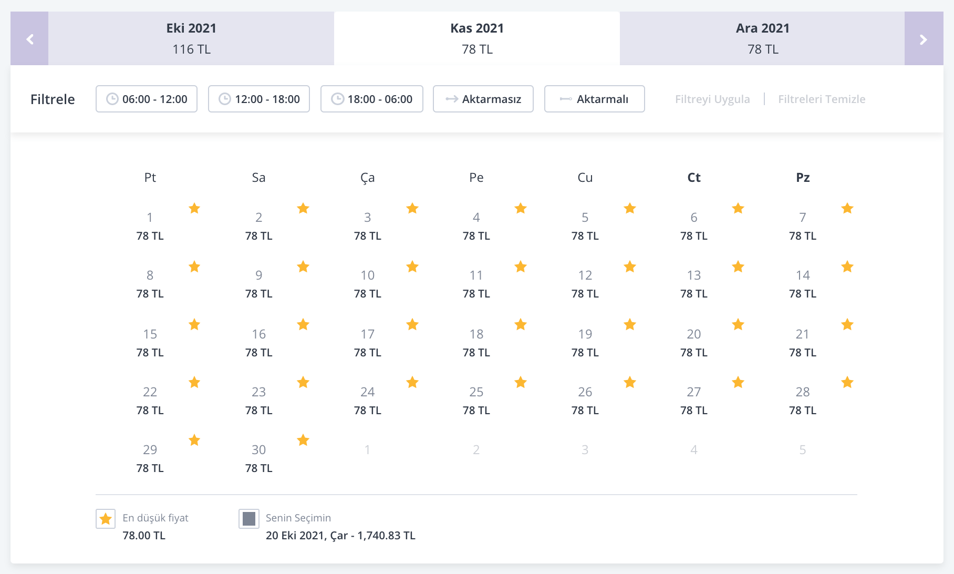Screen dimensions: 954x574
Task: Click the star icon on November 25
Action: click(x=521, y=382)
